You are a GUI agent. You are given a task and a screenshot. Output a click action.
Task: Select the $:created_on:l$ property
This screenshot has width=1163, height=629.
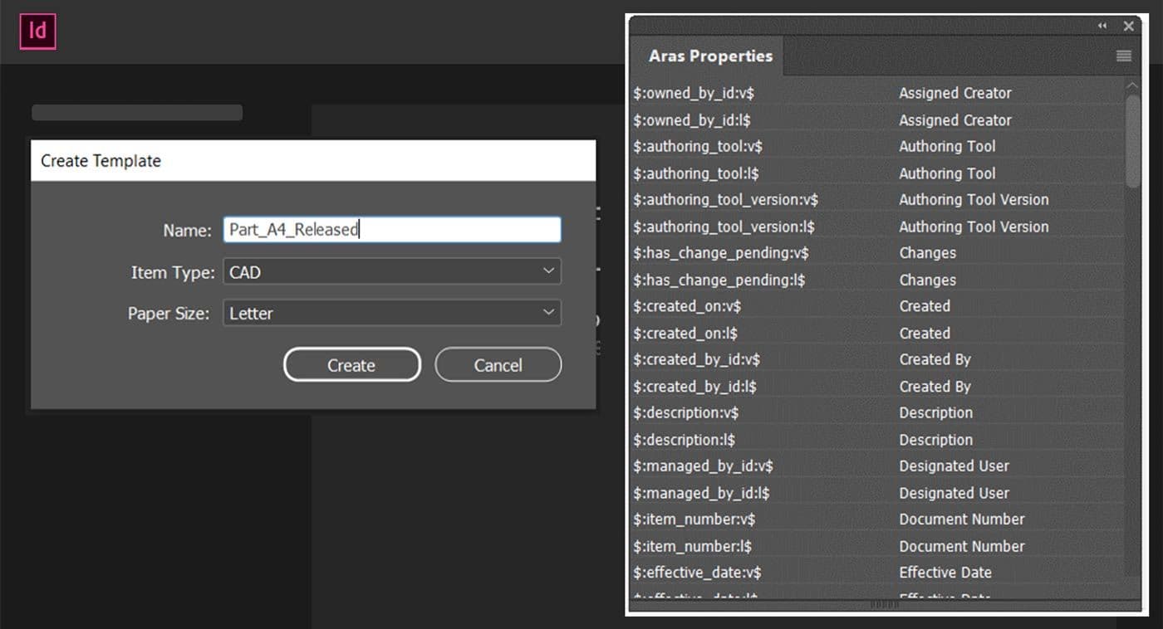click(x=877, y=333)
